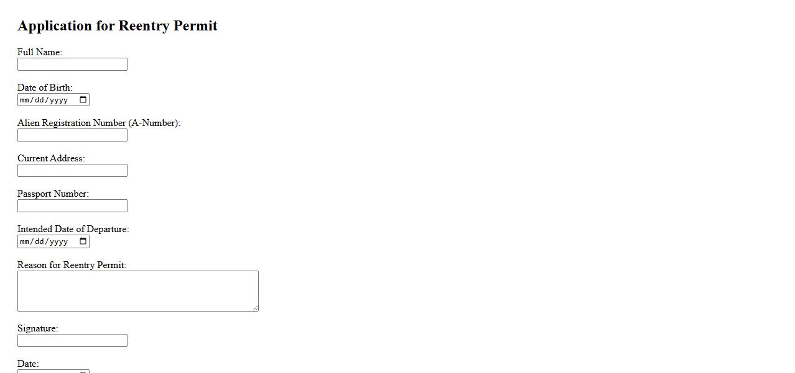Focus the Passport Number input box
795x373 pixels.
(x=72, y=206)
